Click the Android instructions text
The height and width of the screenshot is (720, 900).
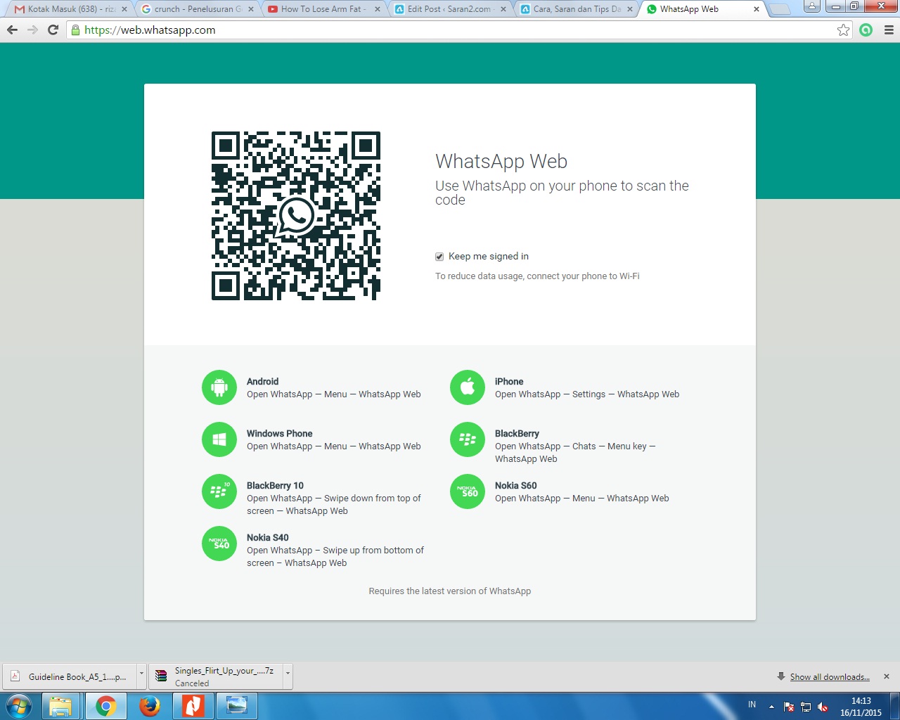click(334, 394)
